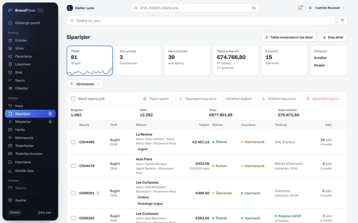Focus the global product and customer search
This screenshot has width=358, height=223.
195,8
